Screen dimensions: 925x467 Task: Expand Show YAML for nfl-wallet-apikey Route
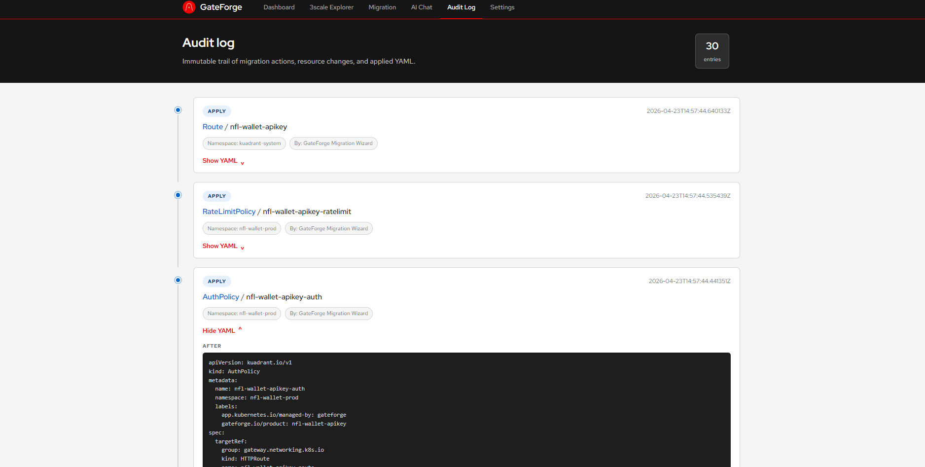coord(223,161)
